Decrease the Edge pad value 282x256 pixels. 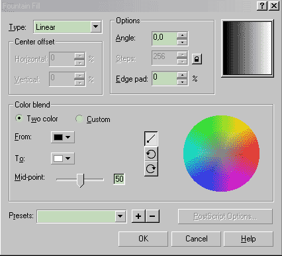click(182, 82)
